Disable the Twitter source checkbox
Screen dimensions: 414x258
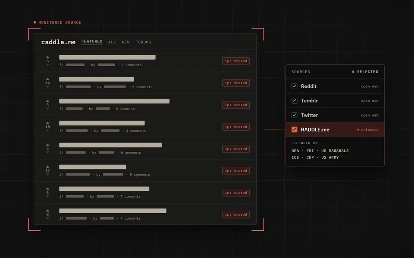pos(295,115)
